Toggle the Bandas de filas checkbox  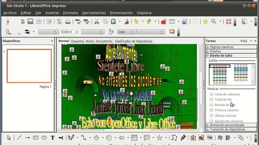[211, 105]
